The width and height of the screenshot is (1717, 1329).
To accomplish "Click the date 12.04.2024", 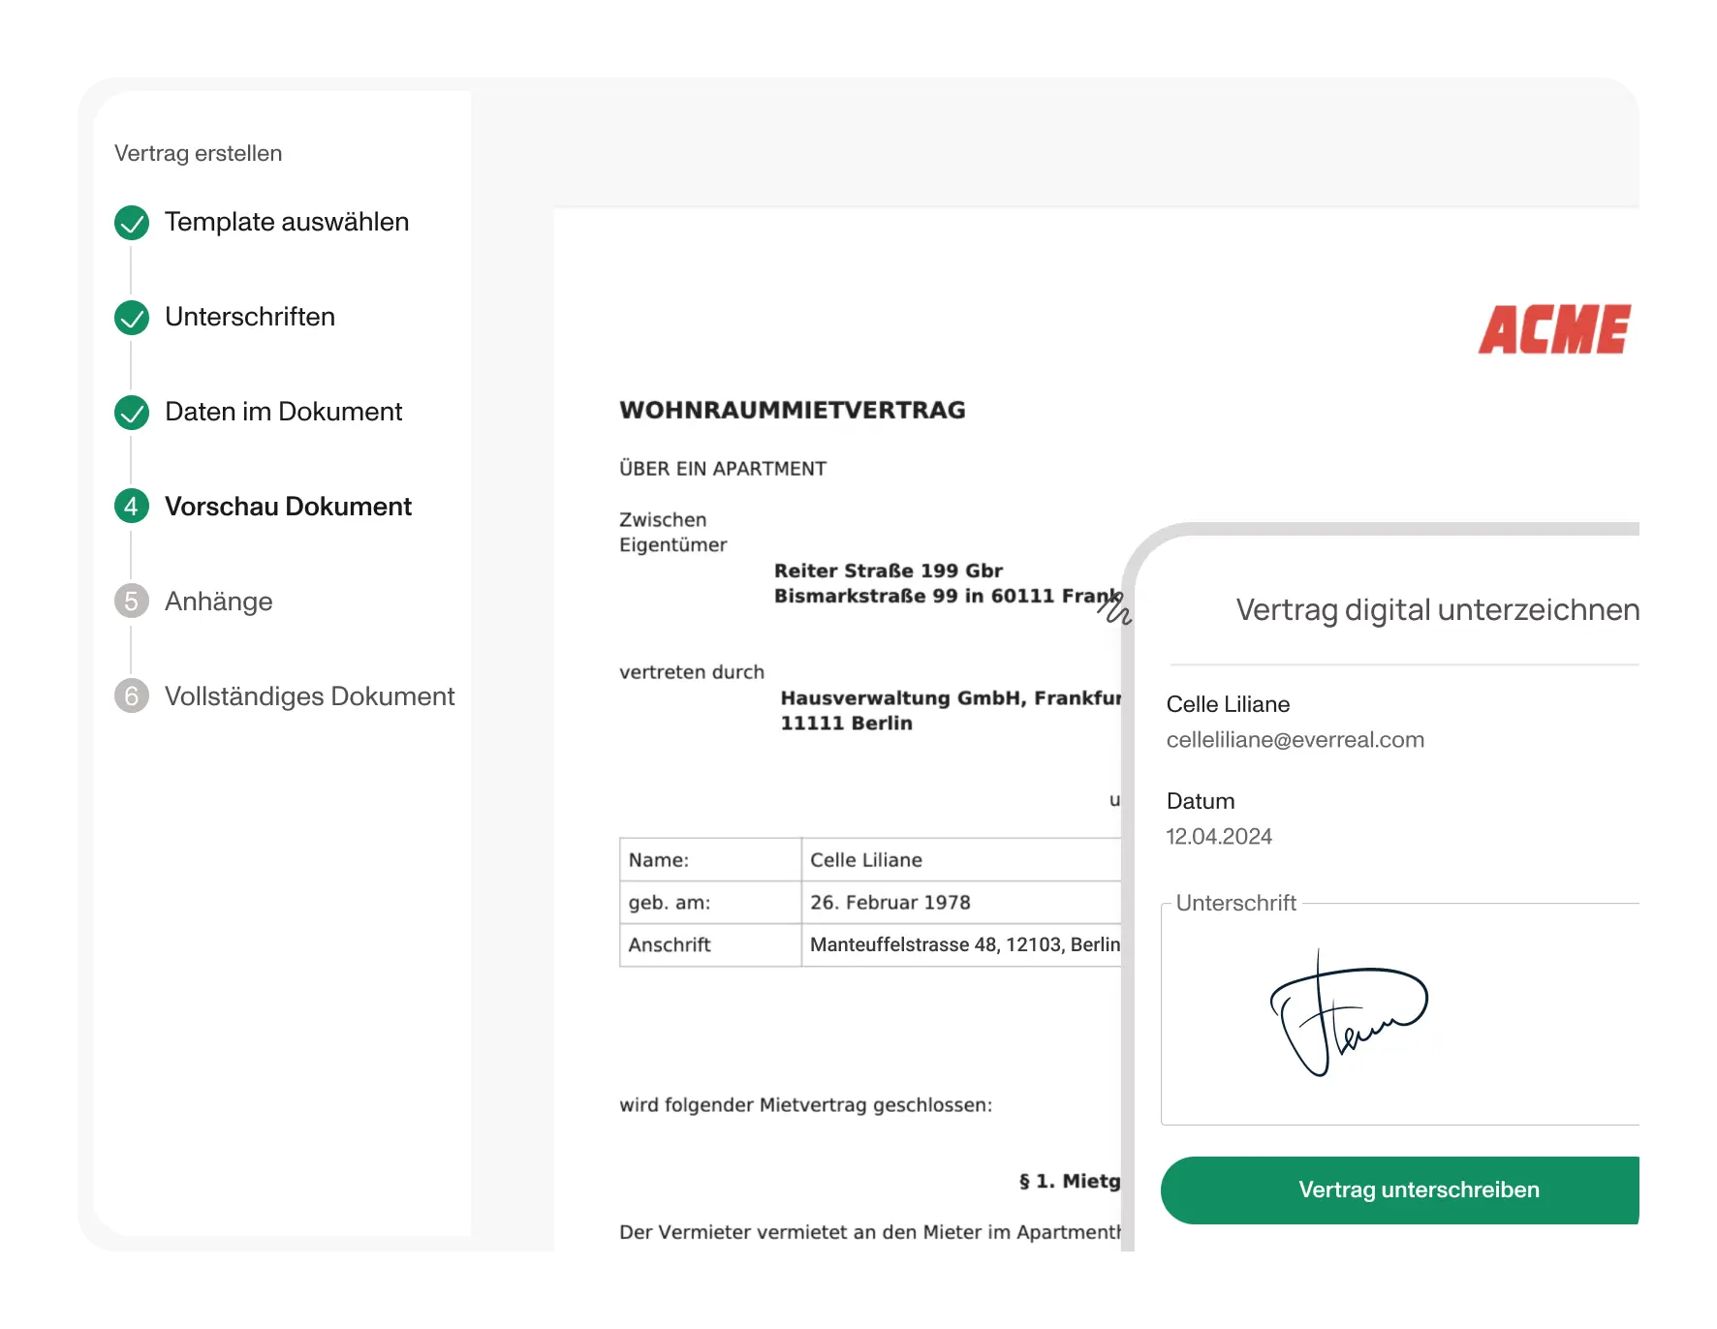I will (1219, 837).
